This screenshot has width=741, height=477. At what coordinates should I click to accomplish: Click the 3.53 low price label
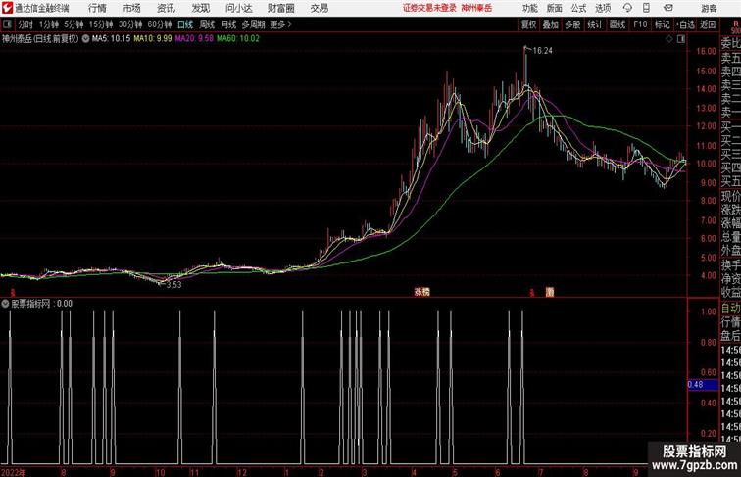[173, 285]
